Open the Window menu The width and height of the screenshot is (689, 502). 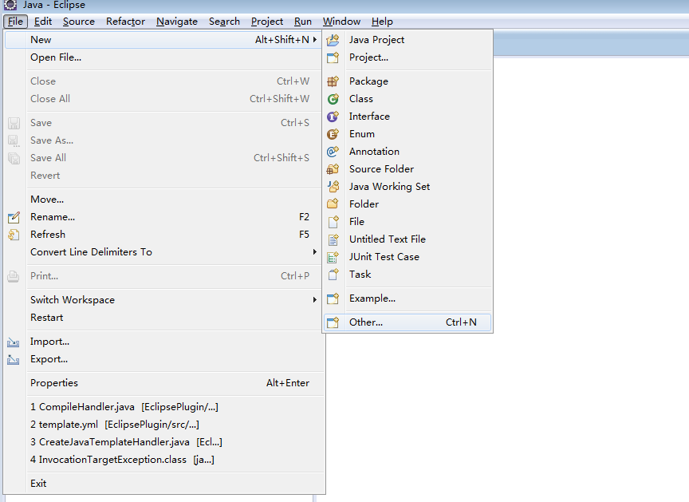341,22
